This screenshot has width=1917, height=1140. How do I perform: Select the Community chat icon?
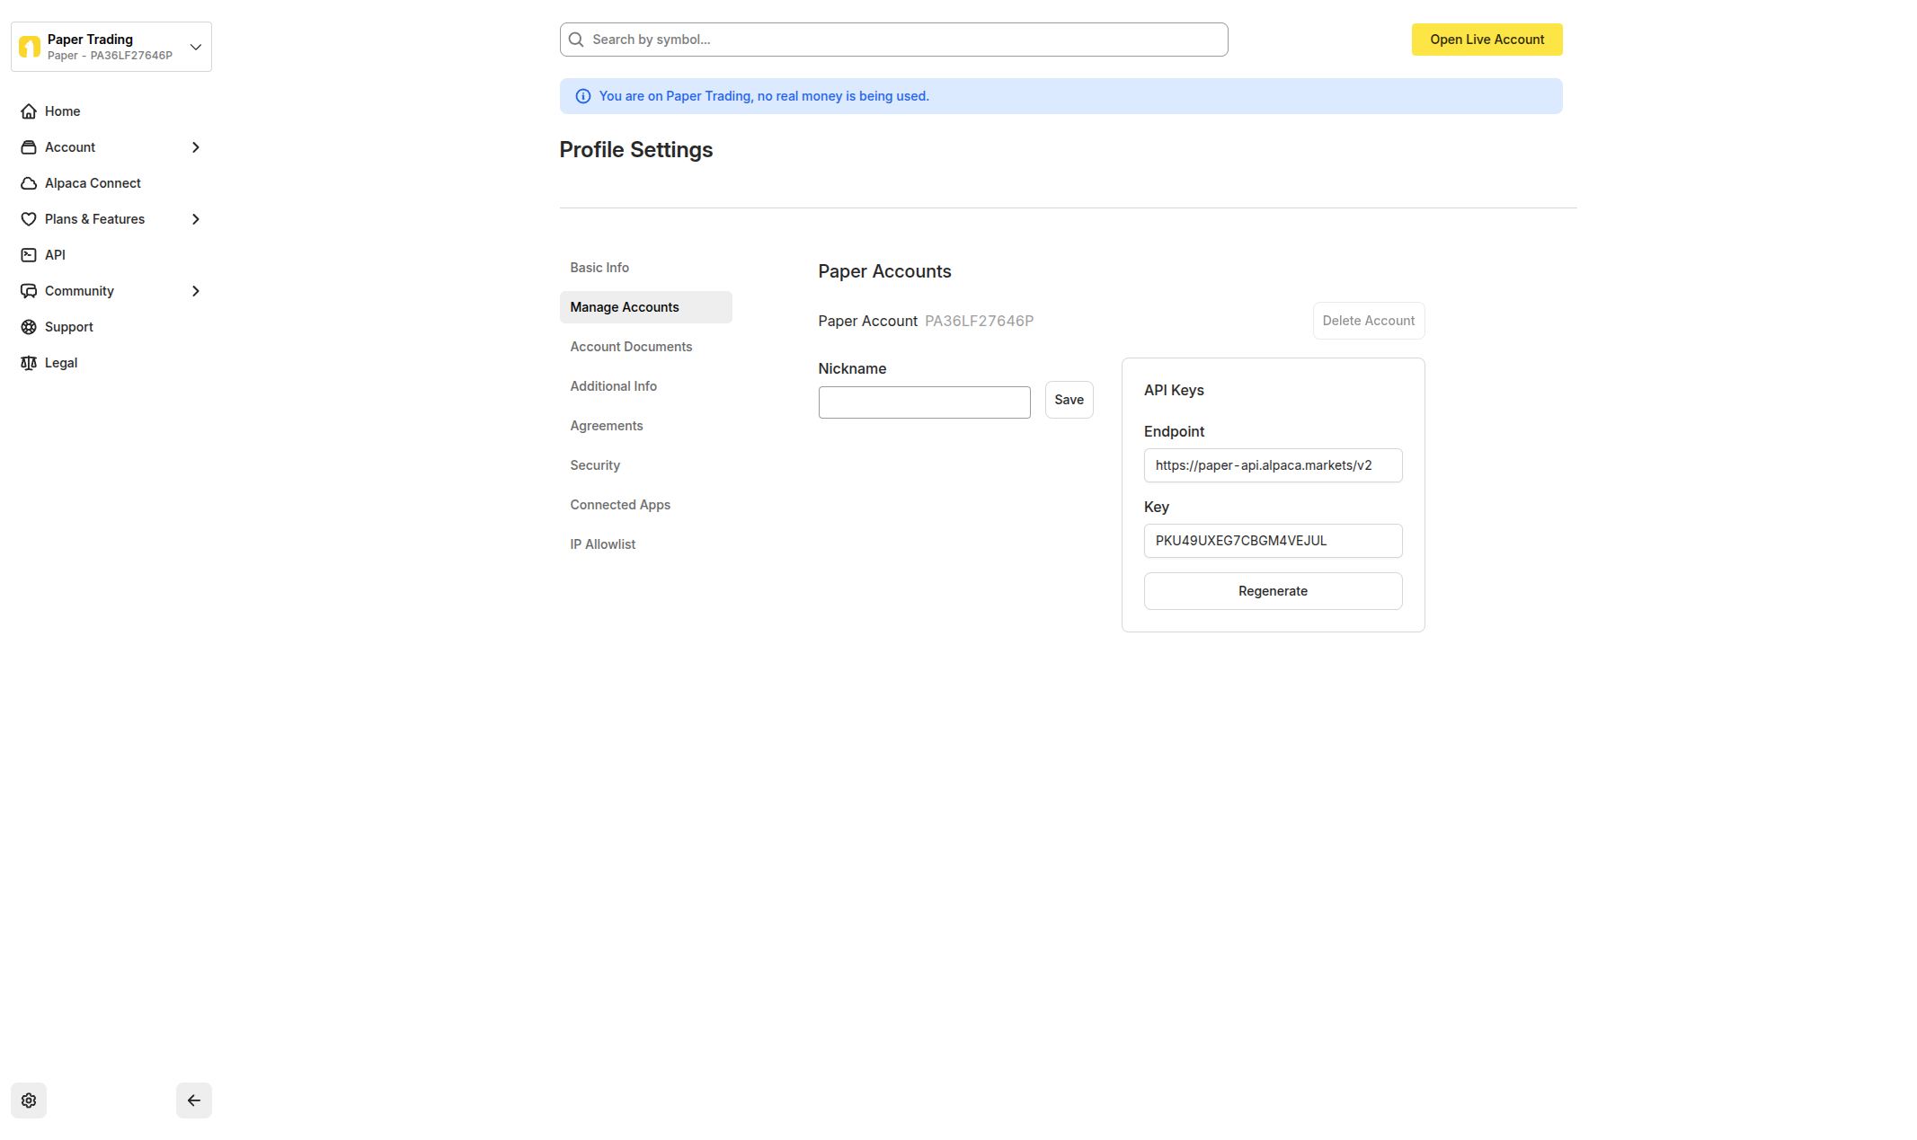pyautogui.click(x=29, y=290)
